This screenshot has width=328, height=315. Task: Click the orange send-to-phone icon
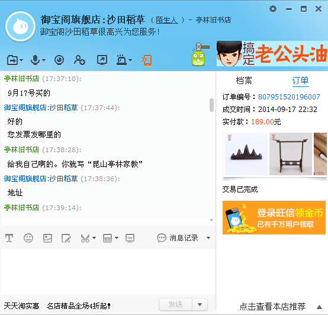(147, 60)
